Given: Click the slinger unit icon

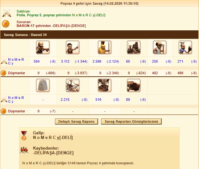Looking at the screenshot, I should [x=43, y=48].
